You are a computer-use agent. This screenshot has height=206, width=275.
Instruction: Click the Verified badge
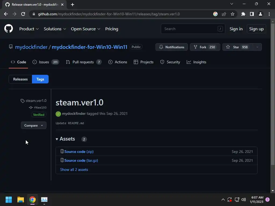39,115
